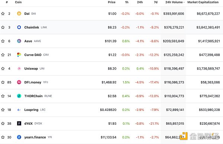The height and width of the screenshot is (144, 223).
Task: Click the dYdX black square logo
Action: [x=19, y=123]
